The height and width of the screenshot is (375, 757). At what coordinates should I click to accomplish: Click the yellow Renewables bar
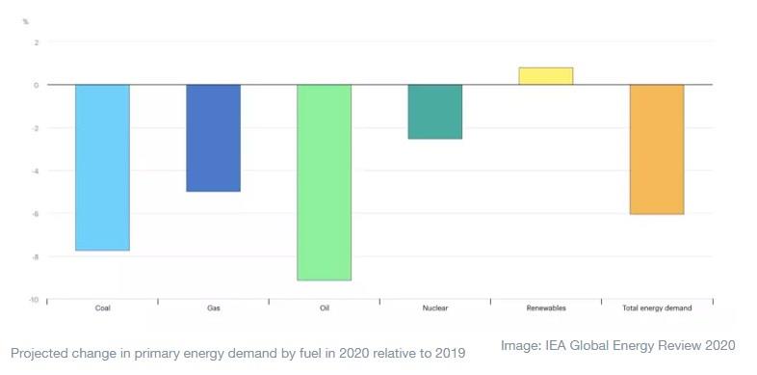(546, 76)
